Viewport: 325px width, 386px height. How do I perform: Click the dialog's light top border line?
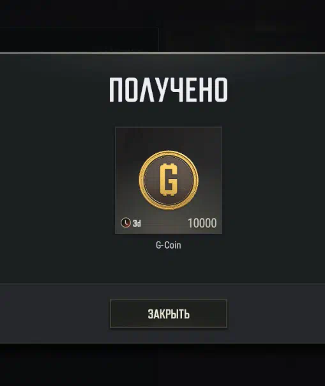162,52
